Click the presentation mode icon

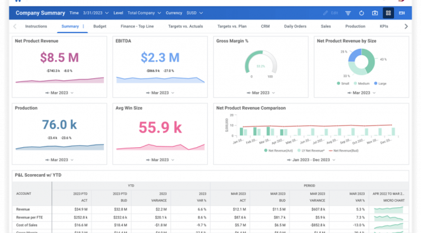coord(402,13)
